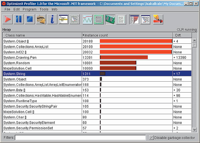Select the Hashtable.HashtableEnumerator row
Viewport: 200px width, 143px height.
[97, 96]
